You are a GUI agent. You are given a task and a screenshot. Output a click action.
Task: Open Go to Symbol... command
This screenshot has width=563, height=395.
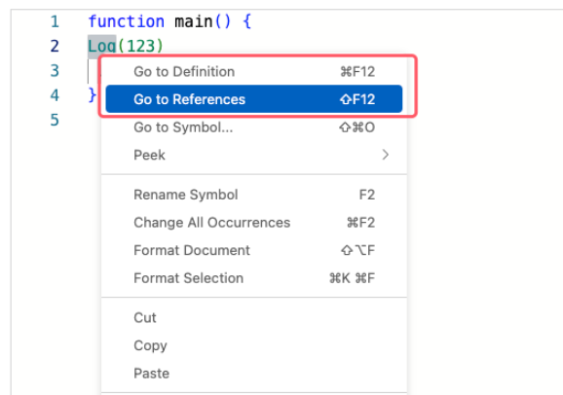tap(254, 127)
